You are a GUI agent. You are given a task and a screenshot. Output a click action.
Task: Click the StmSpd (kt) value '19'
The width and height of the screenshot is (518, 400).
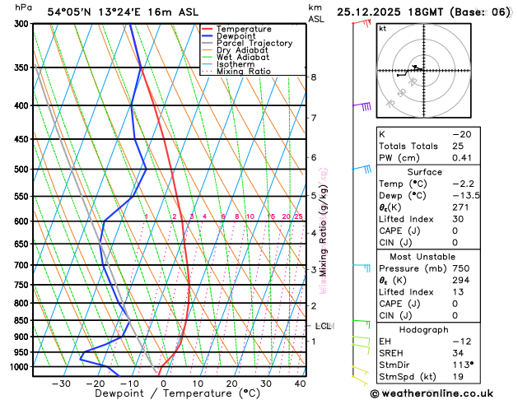pos(458,377)
